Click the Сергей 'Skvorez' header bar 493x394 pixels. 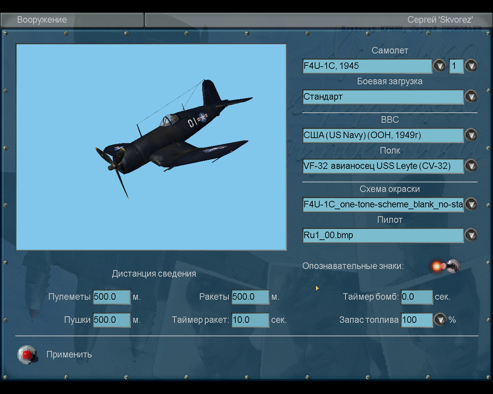[318, 20]
